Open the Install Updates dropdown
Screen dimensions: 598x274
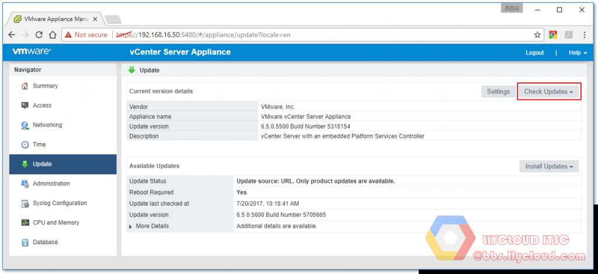549,167
